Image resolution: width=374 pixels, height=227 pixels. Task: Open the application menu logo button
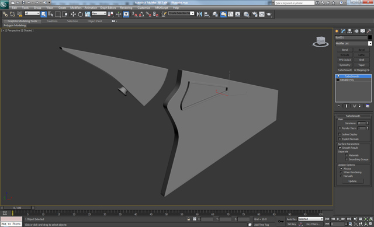[4, 4]
